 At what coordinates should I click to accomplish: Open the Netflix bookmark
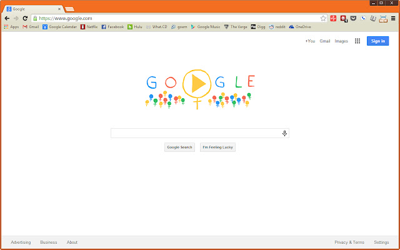[x=89, y=27]
